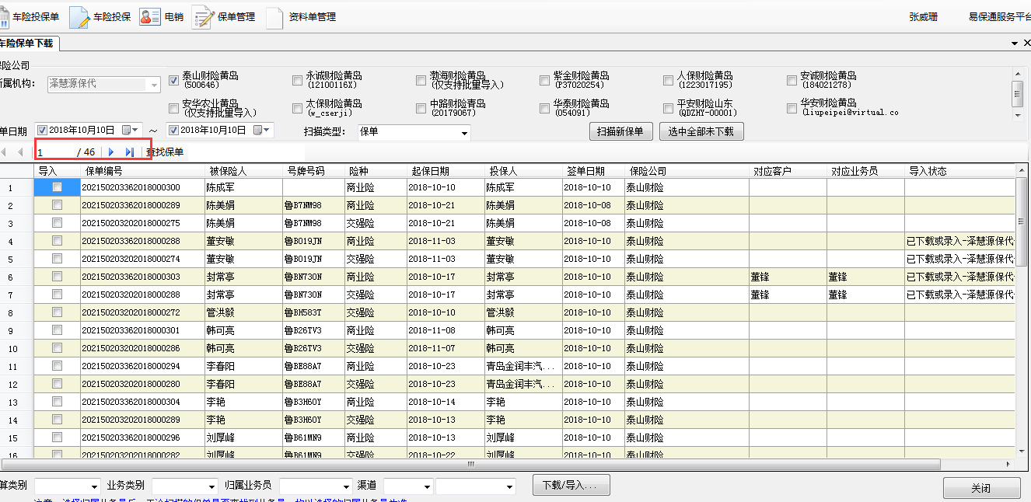
Task: Click the 资料单管理 blank page icon
Action: pyautogui.click(x=274, y=16)
